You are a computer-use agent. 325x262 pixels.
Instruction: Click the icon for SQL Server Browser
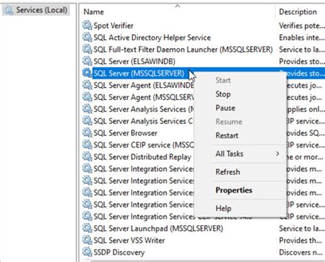[87, 132]
